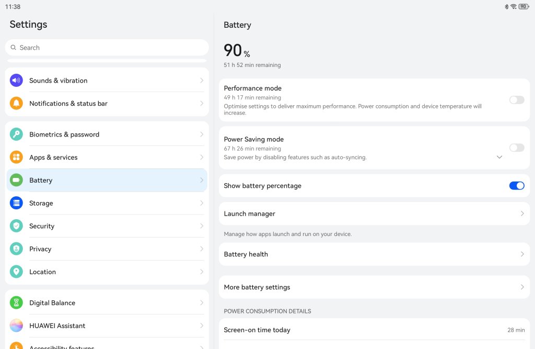The width and height of the screenshot is (535, 349).
Task: Click the Security shield icon
Action: [16, 226]
